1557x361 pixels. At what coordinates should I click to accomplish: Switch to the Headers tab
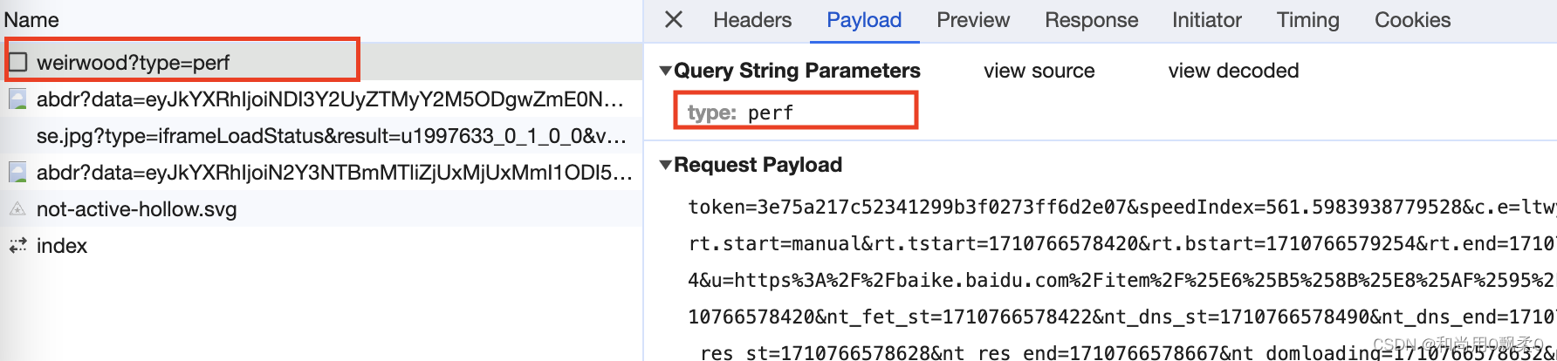click(752, 20)
